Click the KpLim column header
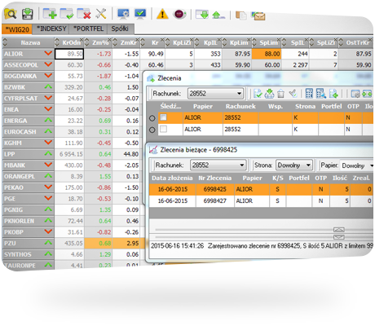 236,42
